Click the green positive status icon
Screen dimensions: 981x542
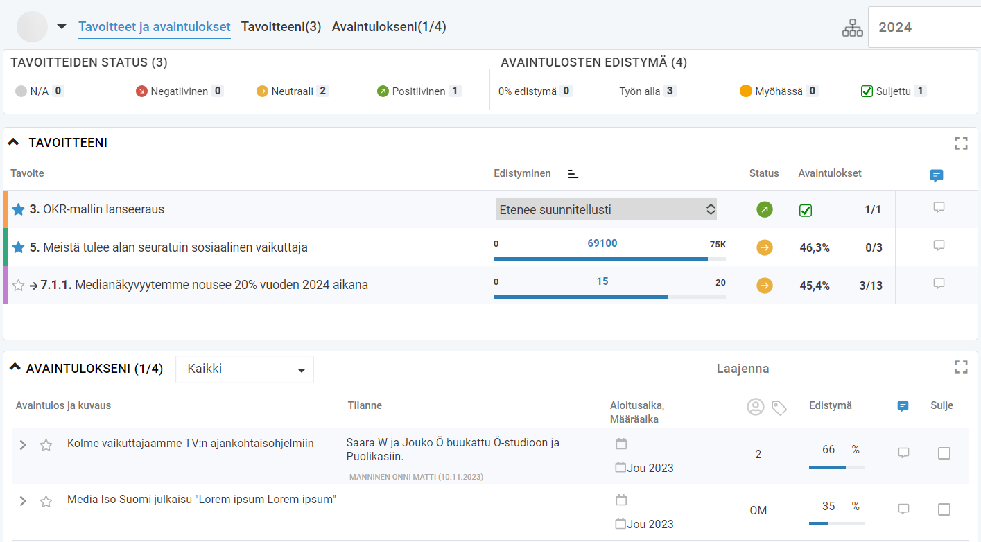764,209
